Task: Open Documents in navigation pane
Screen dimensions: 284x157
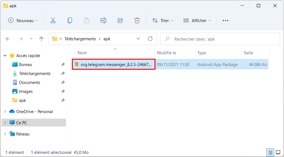Action: (x=29, y=83)
